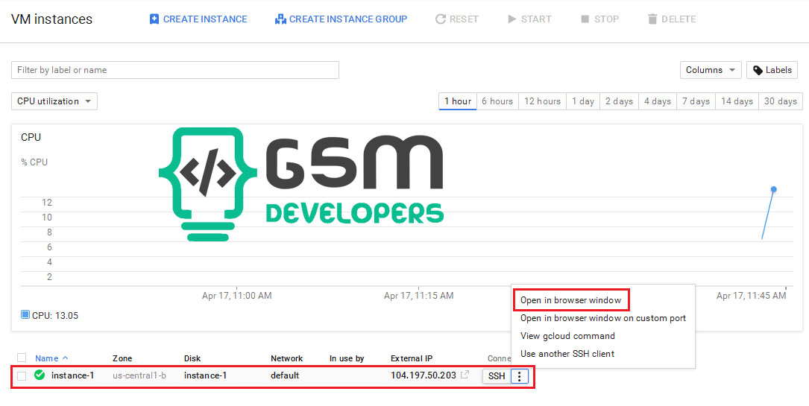Open the CPU utilization dropdown
The width and height of the screenshot is (809, 406).
click(54, 101)
